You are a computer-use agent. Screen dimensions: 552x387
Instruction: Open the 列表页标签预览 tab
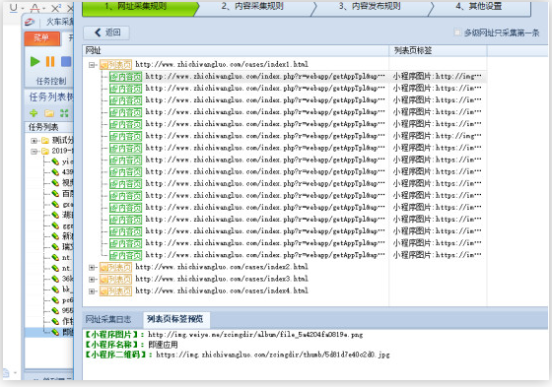(x=175, y=319)
